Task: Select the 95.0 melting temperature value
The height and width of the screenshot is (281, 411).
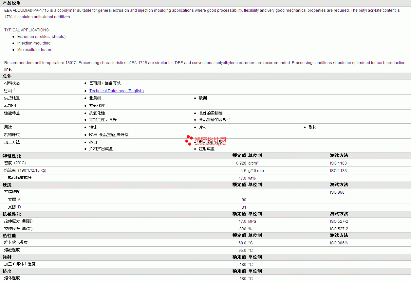Action: pyautogui.click(x=242, y=251)
